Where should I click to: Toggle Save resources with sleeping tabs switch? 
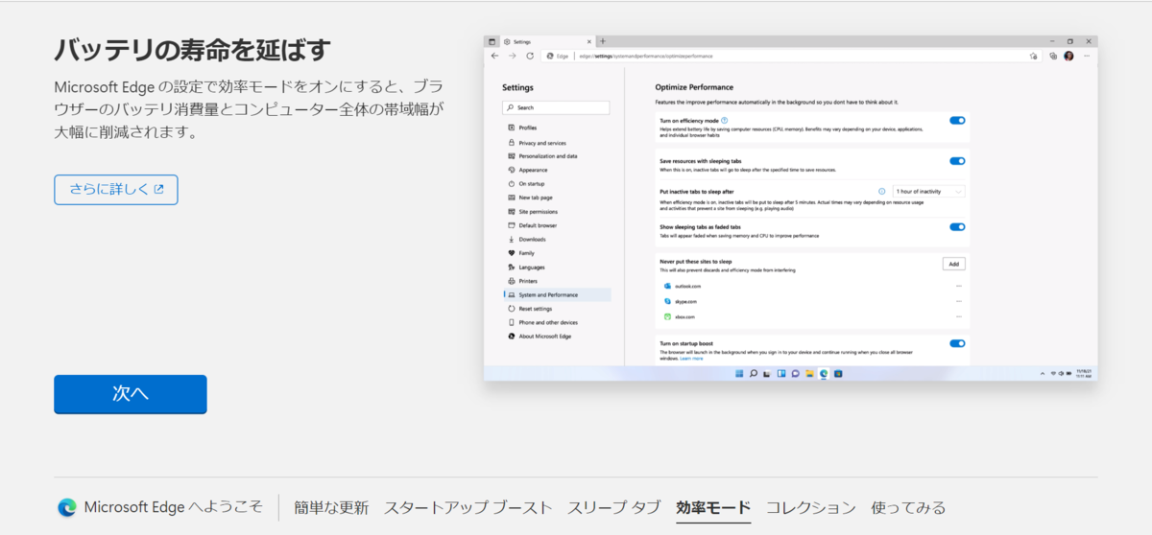click(x=957, y=161)
